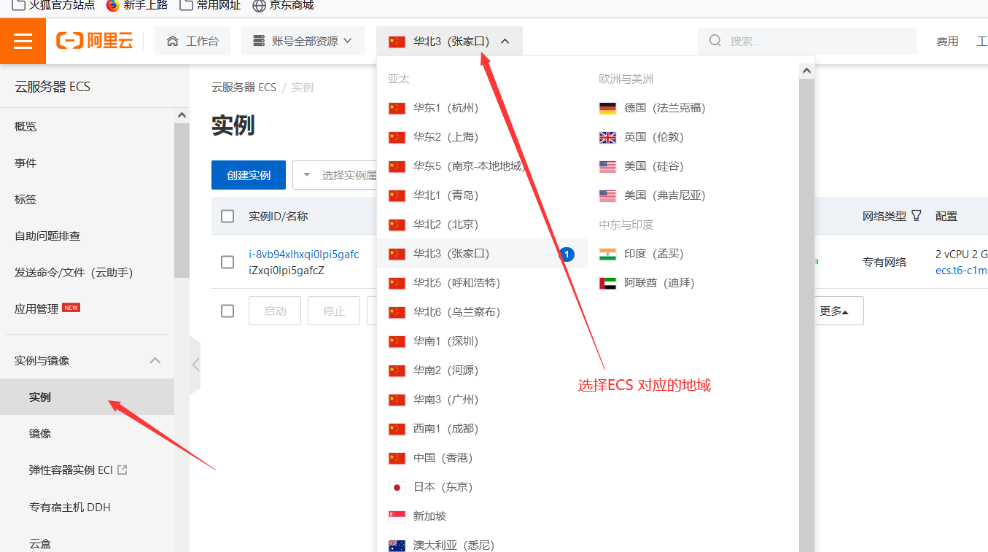Select region 华南2（河源）
This screenshot has height=552, width=988.
click(482, 370)
